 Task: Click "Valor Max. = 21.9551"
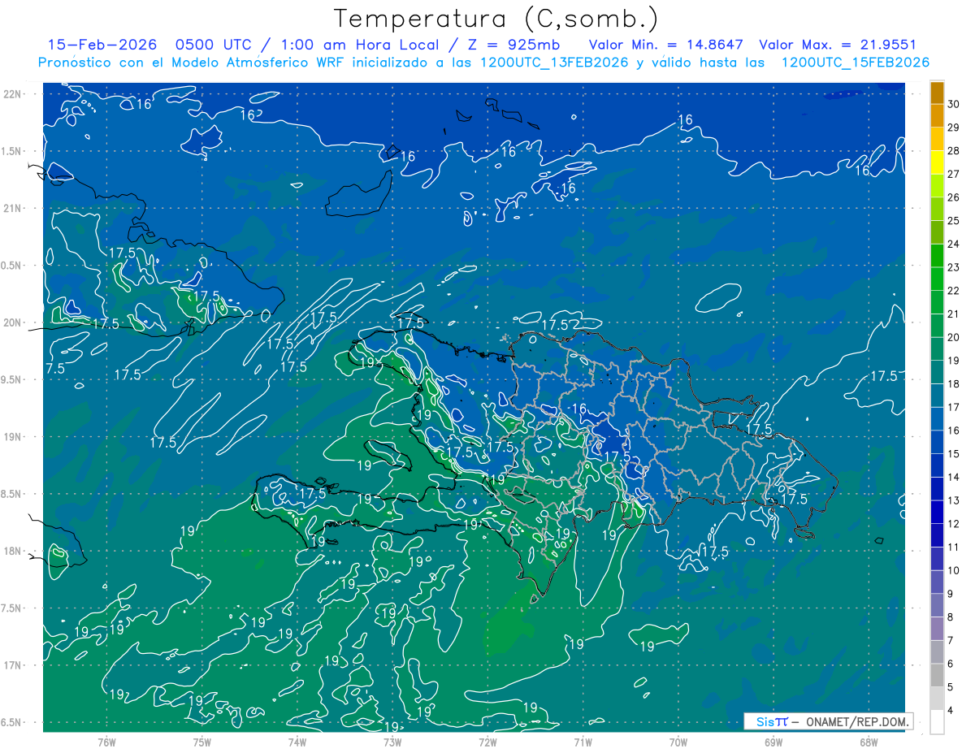838,45
